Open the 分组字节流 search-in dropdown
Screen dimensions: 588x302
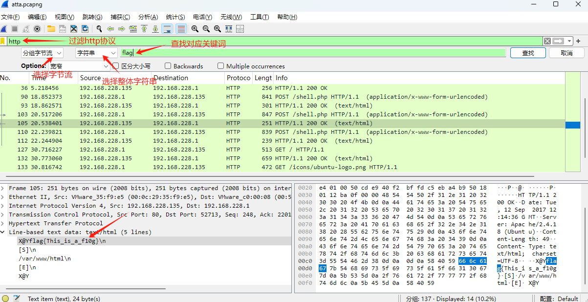pyautogui.click(x=42, y=53)
